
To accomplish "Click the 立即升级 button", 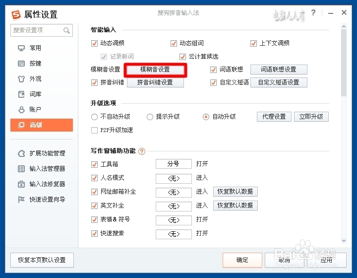I will click(x=311, y=117).
